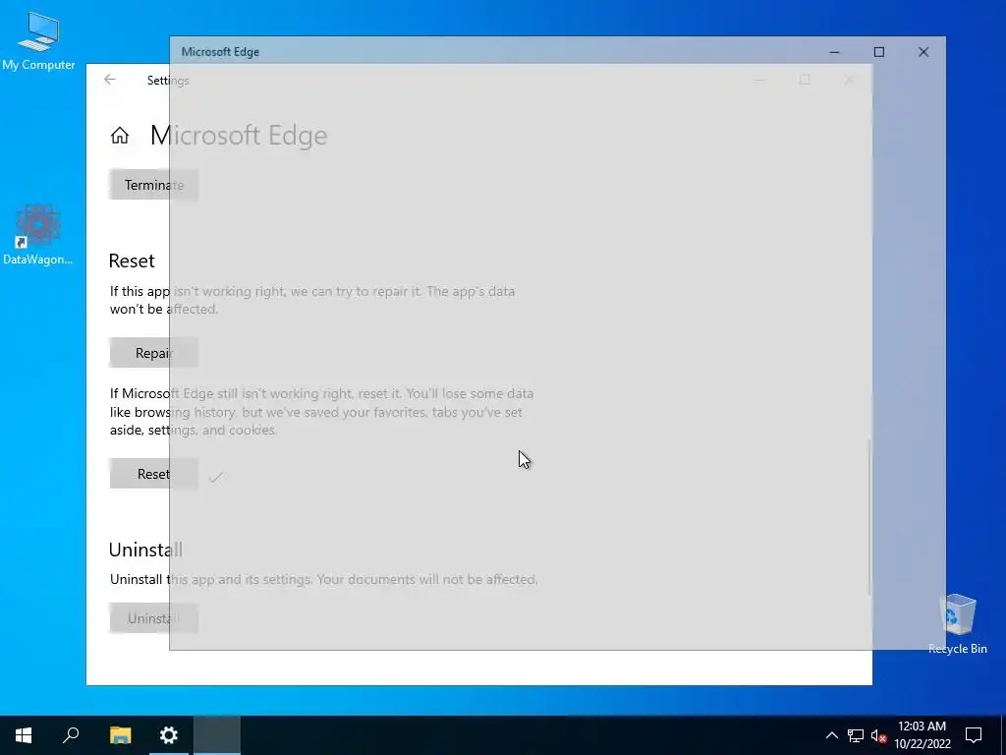Open the Start menu
This screenshot has width=1006, height=755.
tap(24, 735)
